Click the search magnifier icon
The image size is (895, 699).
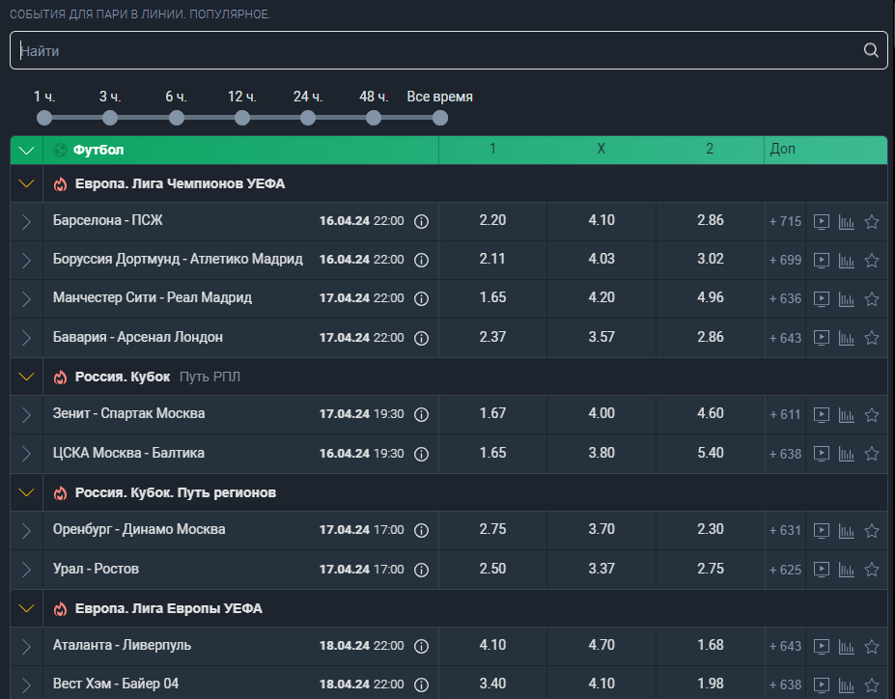tap(871, 50)
